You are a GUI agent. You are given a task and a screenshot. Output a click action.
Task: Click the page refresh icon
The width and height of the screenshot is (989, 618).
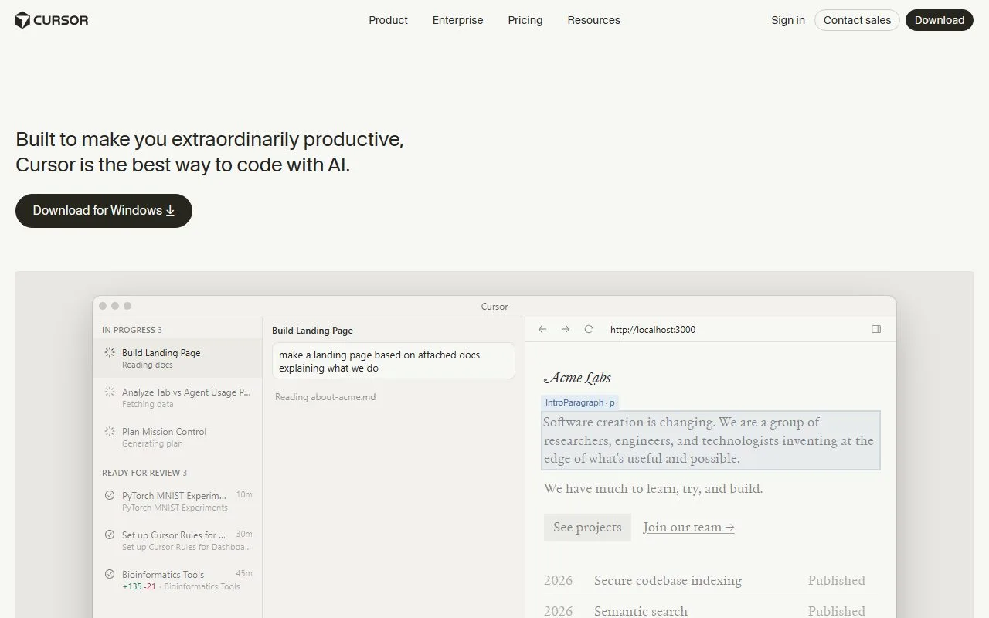click(x=589, y=329)
